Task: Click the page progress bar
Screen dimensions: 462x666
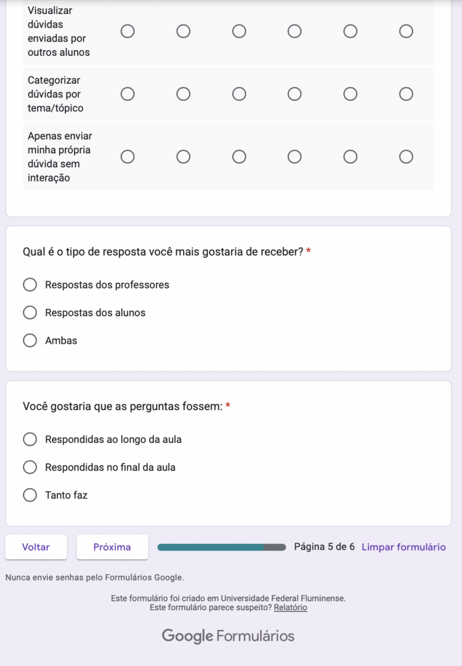Action: 221,547
